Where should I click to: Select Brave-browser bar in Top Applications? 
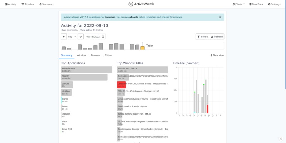coord(87,70)
